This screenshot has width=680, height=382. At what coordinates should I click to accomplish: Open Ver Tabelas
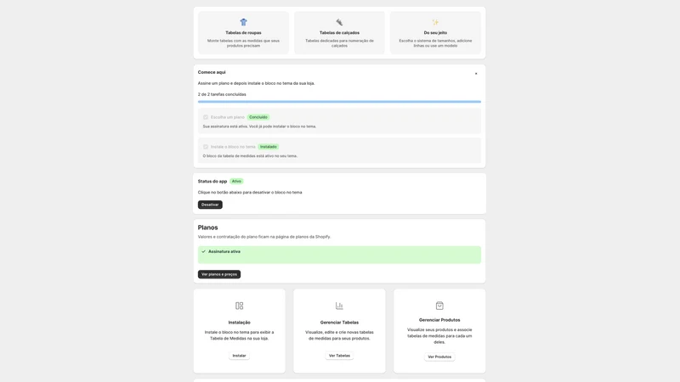339,356
